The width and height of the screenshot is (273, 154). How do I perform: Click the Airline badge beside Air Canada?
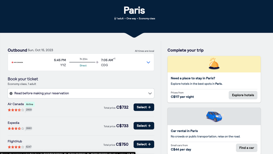(30, 104)
